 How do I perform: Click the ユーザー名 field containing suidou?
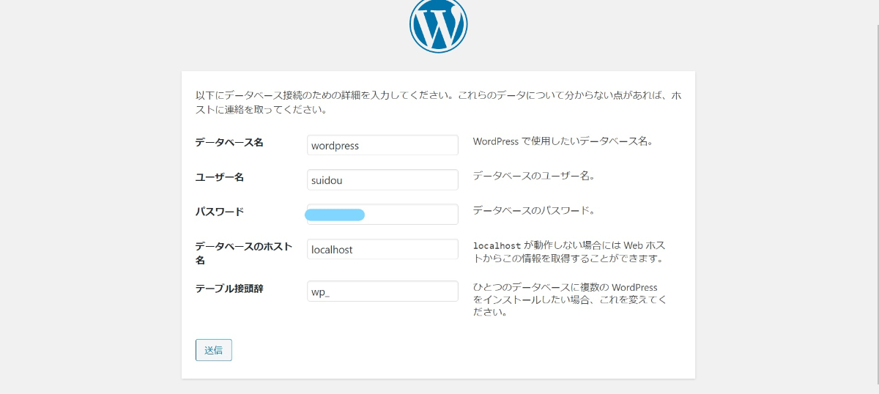pos(382,179)
